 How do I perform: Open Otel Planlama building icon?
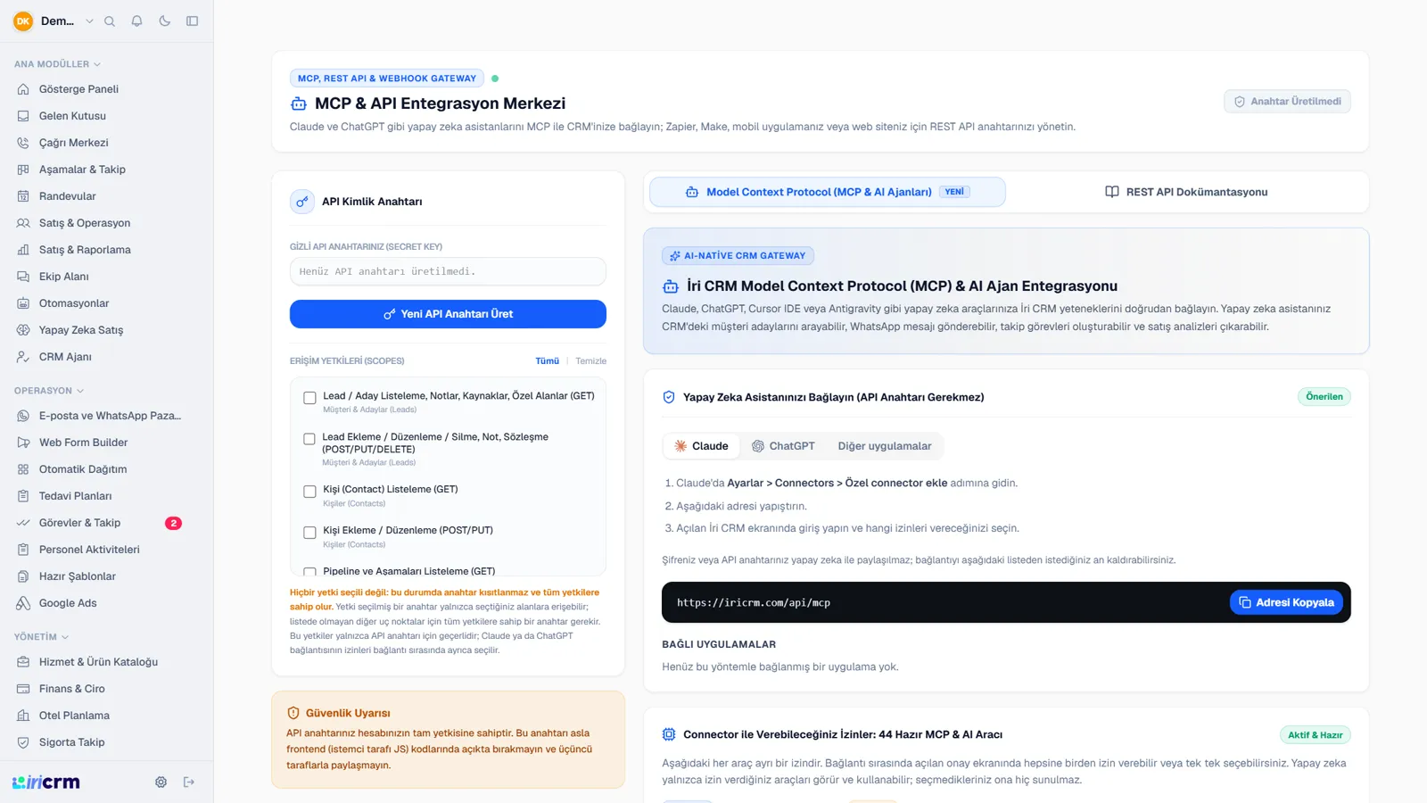23,716
